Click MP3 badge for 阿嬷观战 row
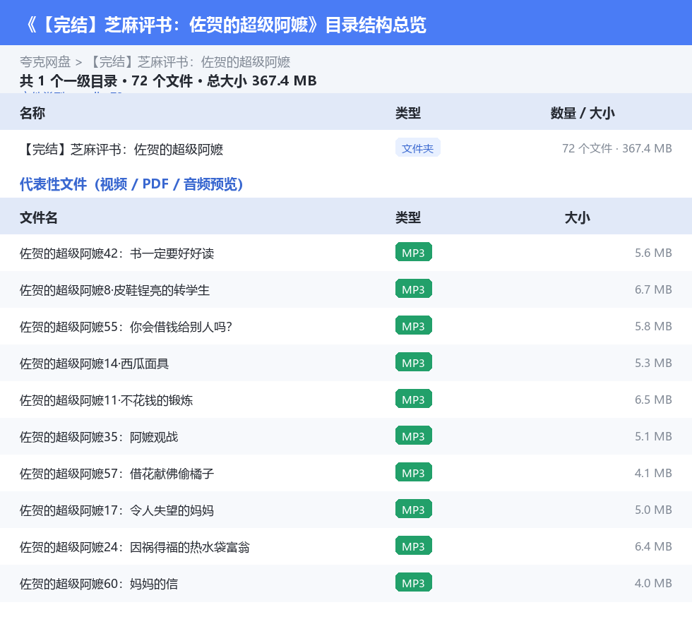Image resolution: width=692 pixels, height=624 pixels. [414, 436]
